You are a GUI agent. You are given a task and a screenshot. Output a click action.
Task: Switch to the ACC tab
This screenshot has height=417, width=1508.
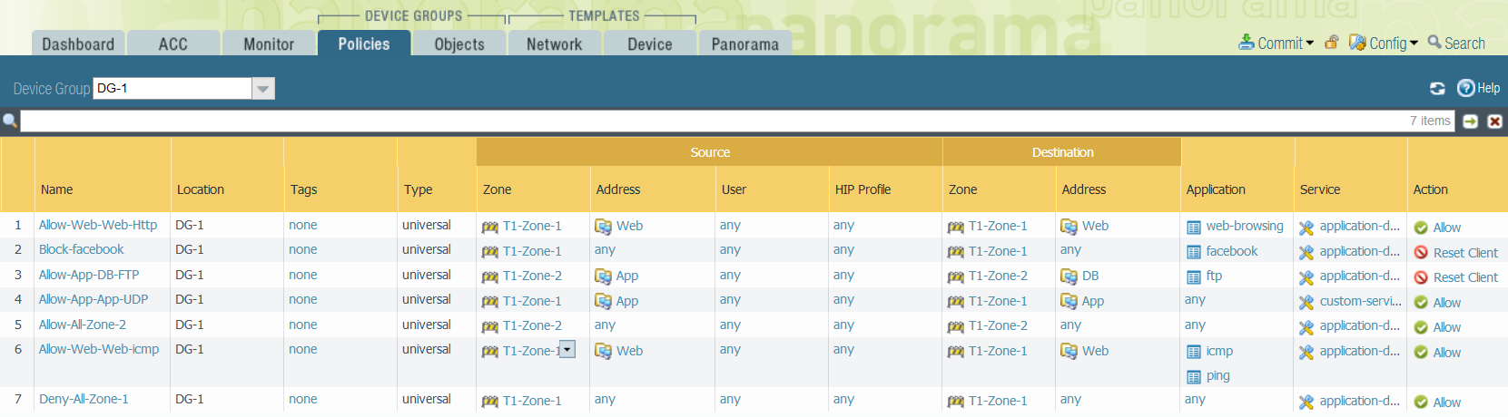173,44
